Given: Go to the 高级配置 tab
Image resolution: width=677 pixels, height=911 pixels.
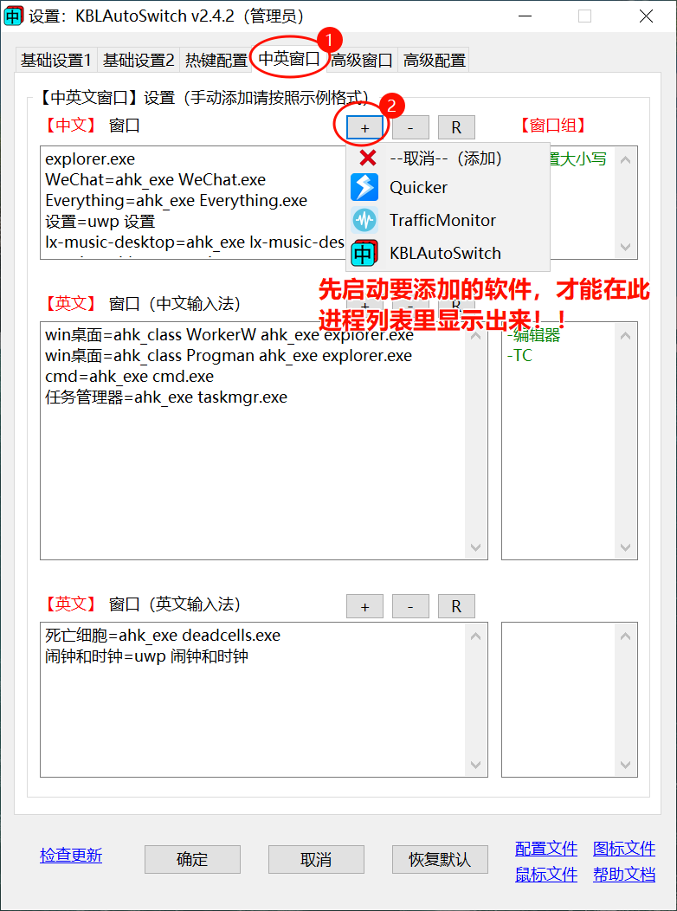Looking at the screenshot, I should [435, 60].
